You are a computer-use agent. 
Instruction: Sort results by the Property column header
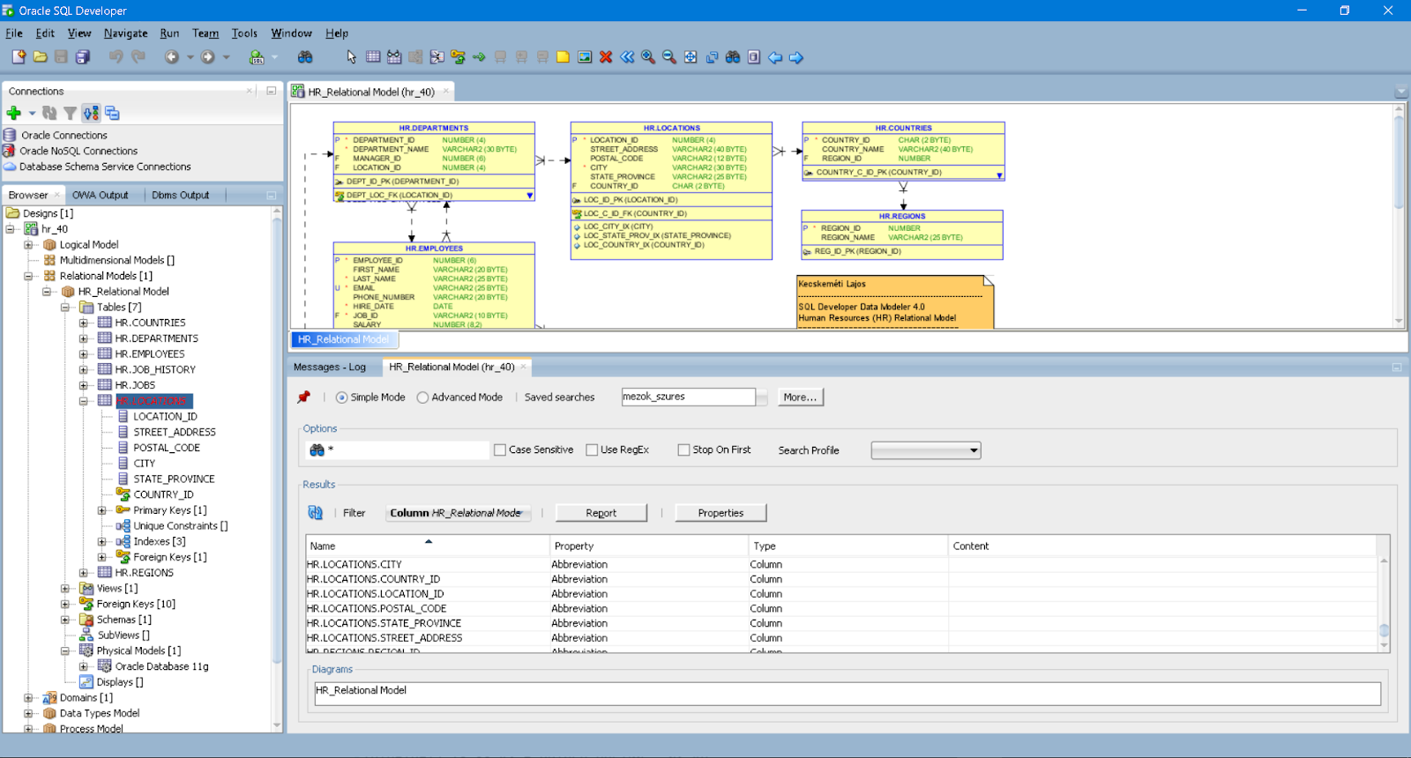tap(649, 546)
